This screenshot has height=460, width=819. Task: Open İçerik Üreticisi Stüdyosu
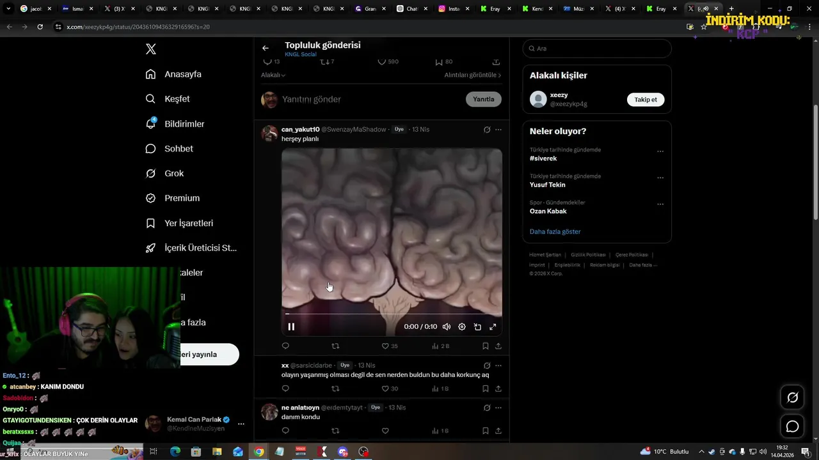pos(191,248)
